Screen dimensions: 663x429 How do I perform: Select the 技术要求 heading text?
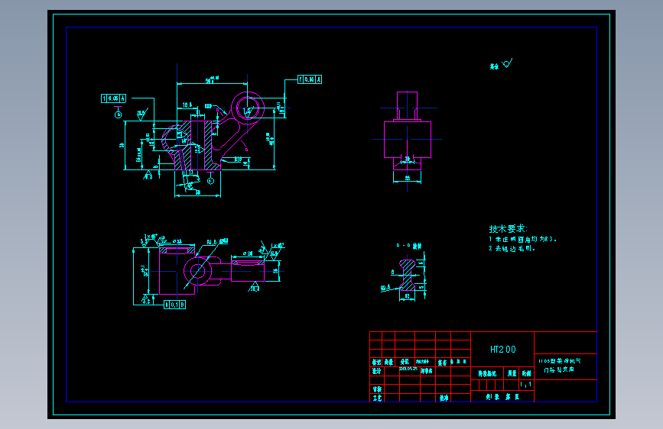pos(508,229)
